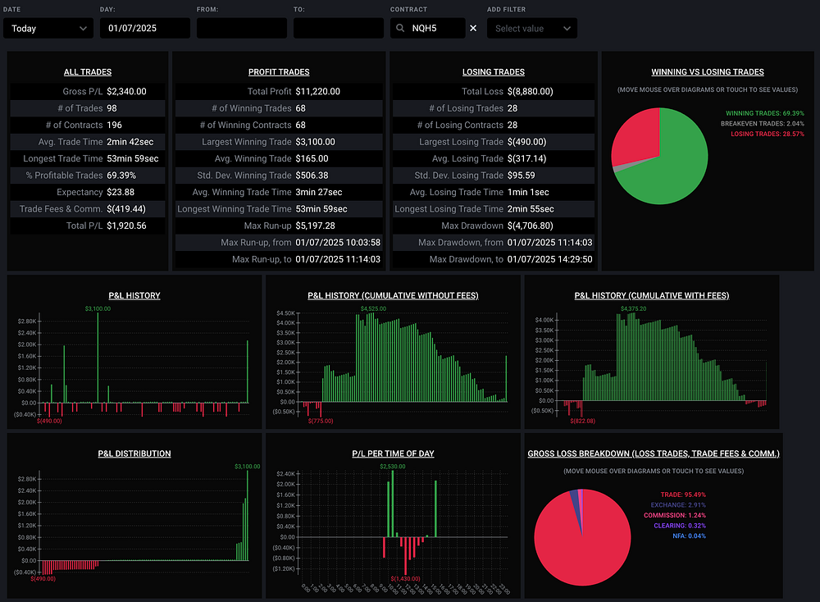
Task: Click the Gross P/L value $2,340.00
Action: pyautogui.click(x=126, y=92)
